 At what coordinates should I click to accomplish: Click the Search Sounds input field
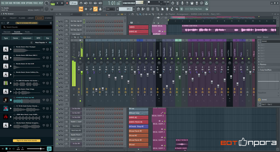click(x=27, y=27)
